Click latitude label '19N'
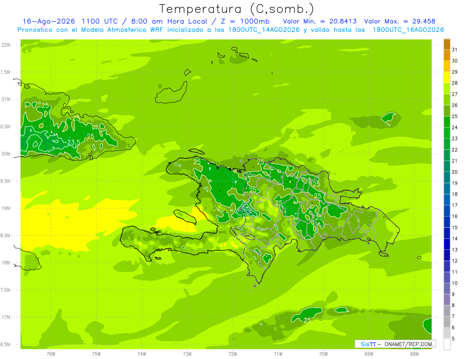465x359 pixels. [x=6, y=208]
